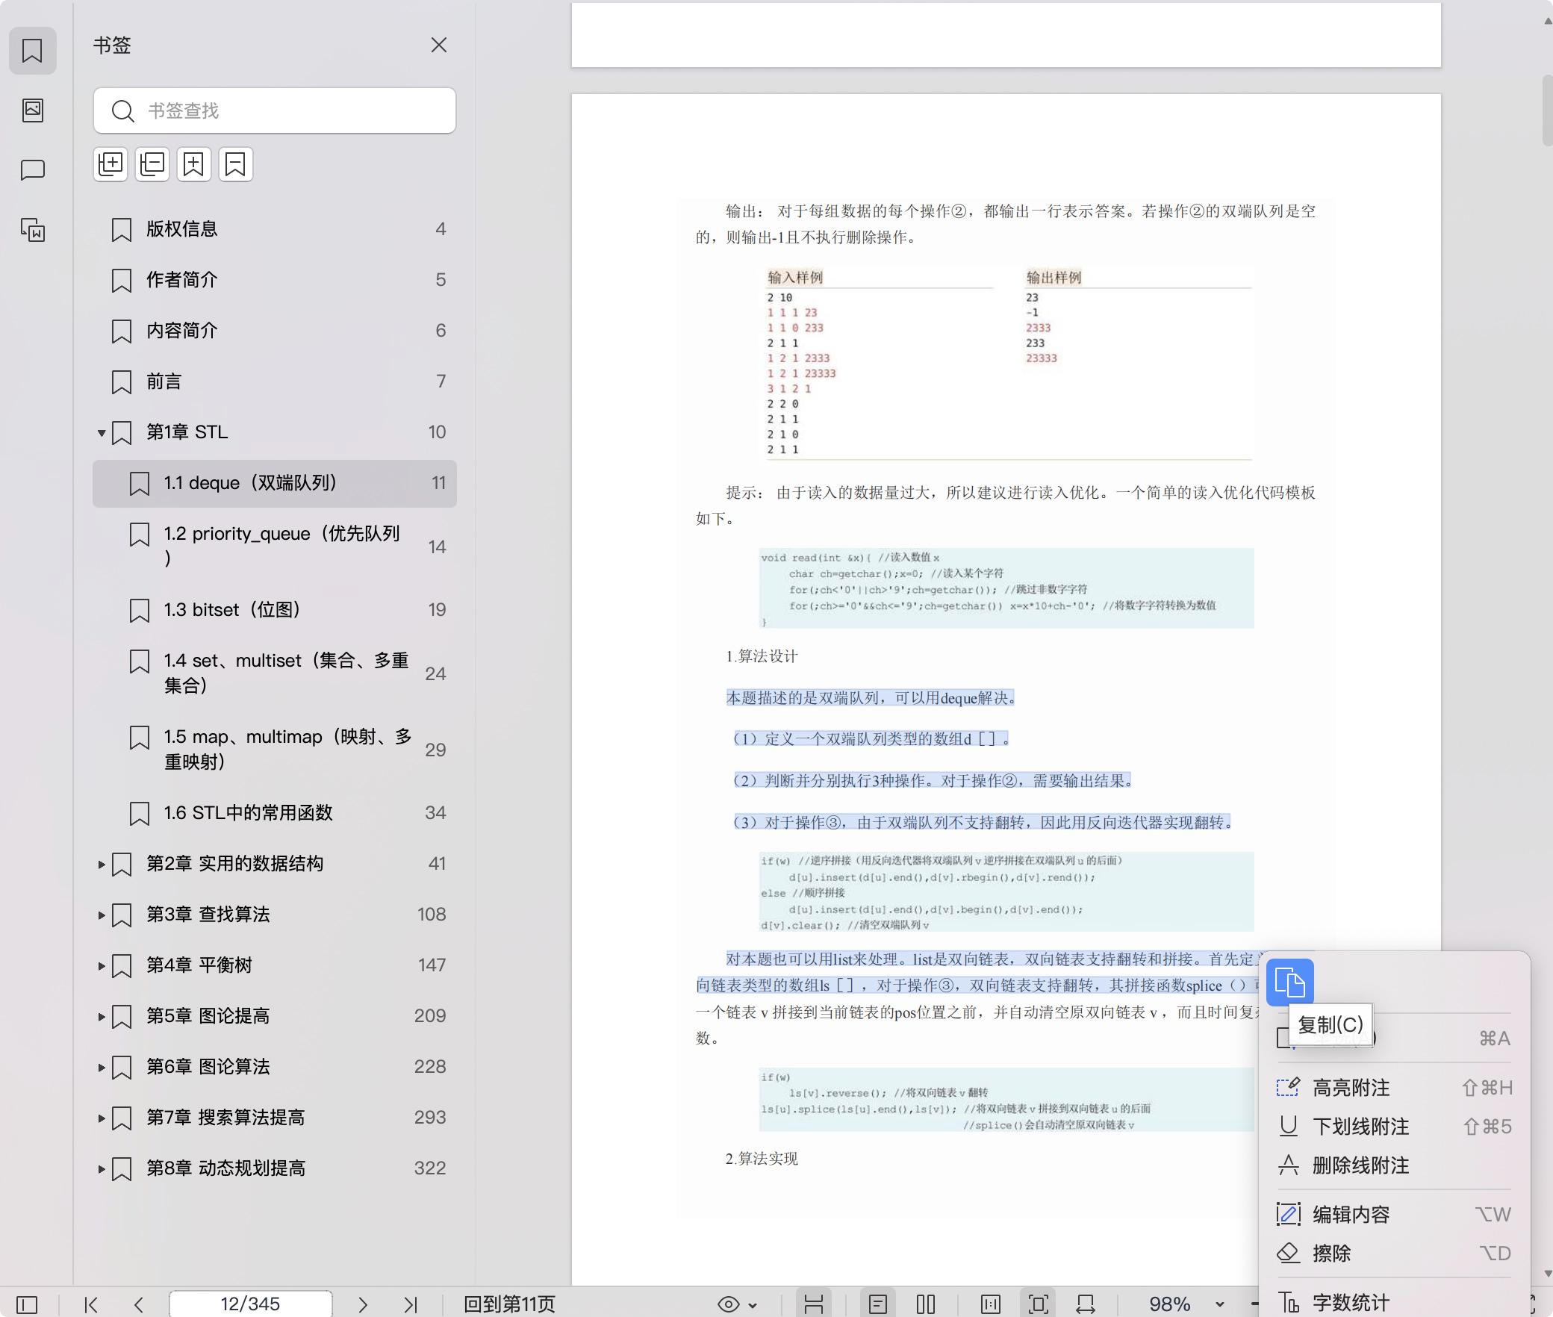Expand the 第5章 图论提高 bookmark
Image resolution: width=1553 pixels, height=1317 pixels.
coord(102,1017)
